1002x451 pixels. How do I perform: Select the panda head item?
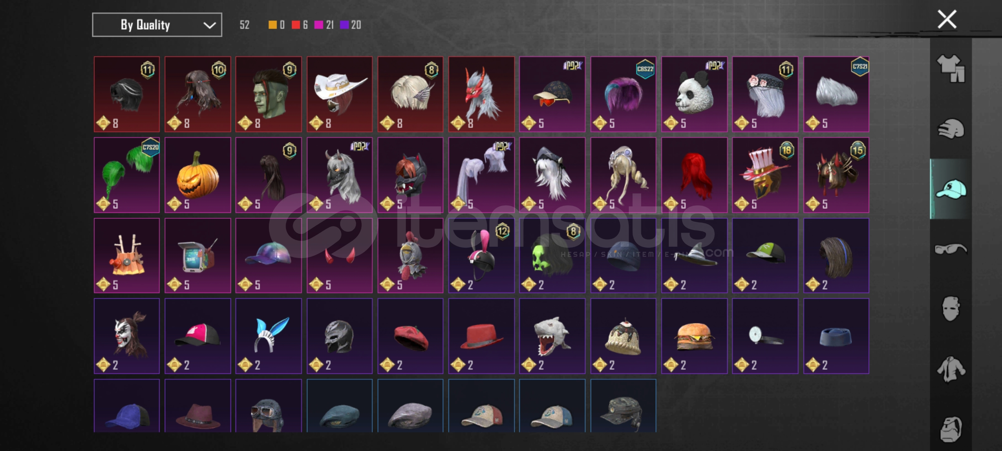point(694,94)
